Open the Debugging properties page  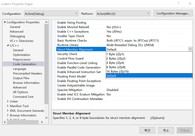(17, 36)
